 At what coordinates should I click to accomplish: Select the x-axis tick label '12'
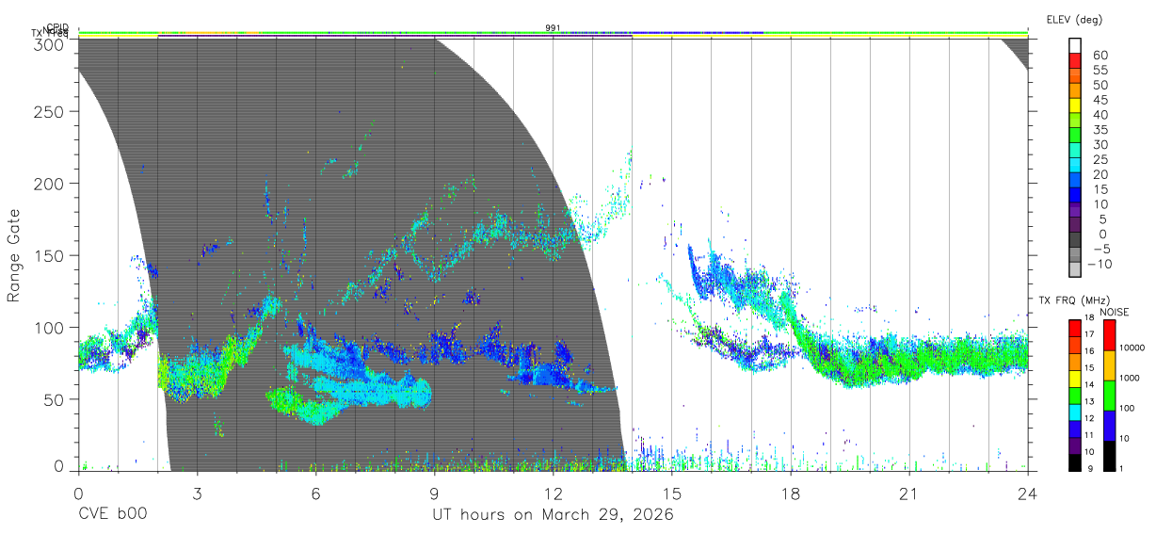(553, 494)
